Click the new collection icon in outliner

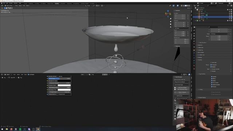pos(231,6)
